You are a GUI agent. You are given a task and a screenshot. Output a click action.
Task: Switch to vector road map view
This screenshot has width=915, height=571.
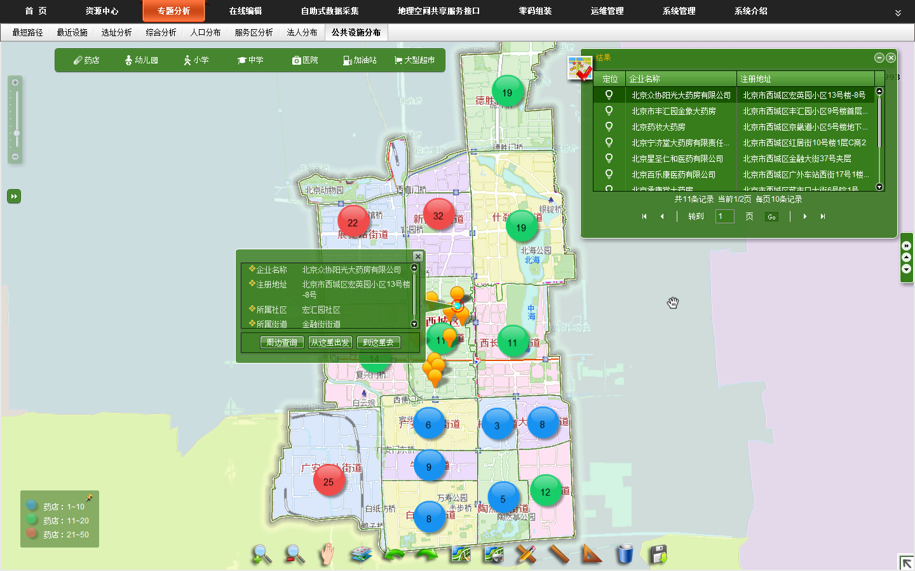[x=461, y=554]
